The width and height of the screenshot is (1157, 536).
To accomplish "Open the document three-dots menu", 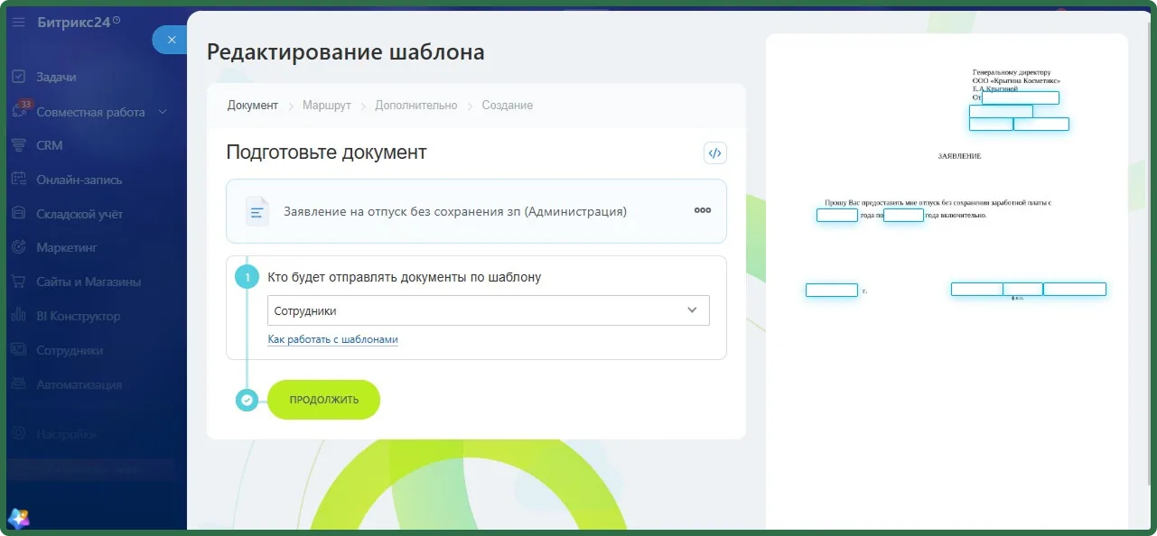I will [703, 210].
